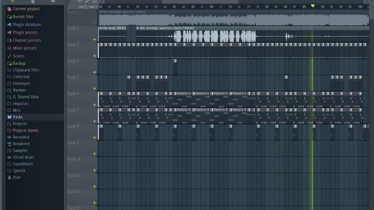The image size is (374, 210).
Task: Select the Track 7 header label
Action: click(x=72, y=110)
